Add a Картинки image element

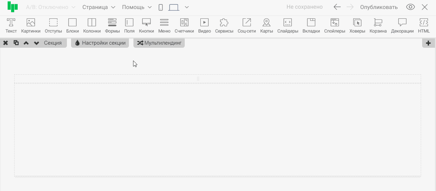30,26
